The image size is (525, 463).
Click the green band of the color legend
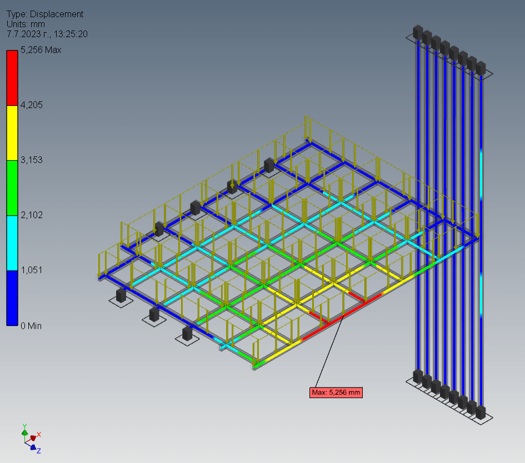12,187
